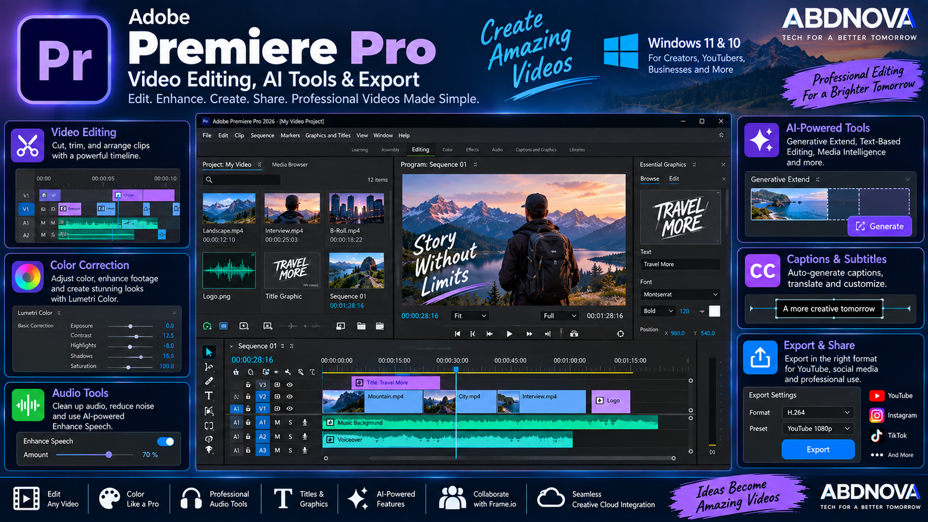Toggle visibility eye on track V1
The image size is (928, 522).
[289, 408]
